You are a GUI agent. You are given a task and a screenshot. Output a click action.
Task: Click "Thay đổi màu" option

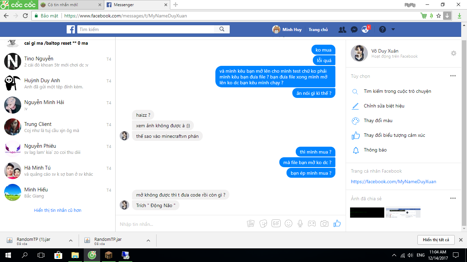[378, 120]
